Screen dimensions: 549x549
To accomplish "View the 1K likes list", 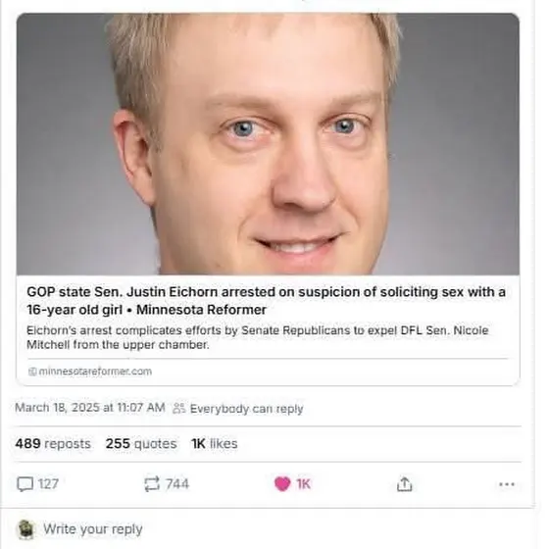I will [215, 443].
